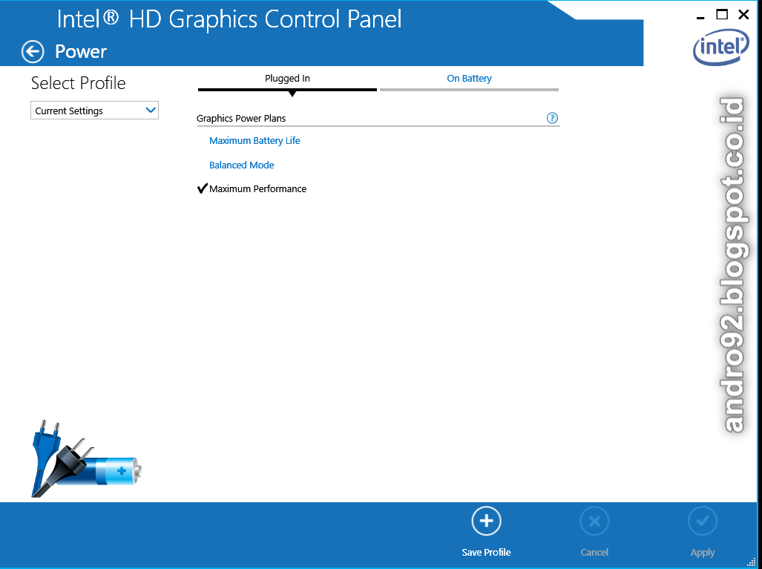
Task: Click the Power section title
Action: tap(81, 51)
